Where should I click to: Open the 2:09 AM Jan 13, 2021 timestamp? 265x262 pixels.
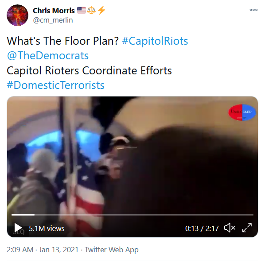click(x=43, y=250)
